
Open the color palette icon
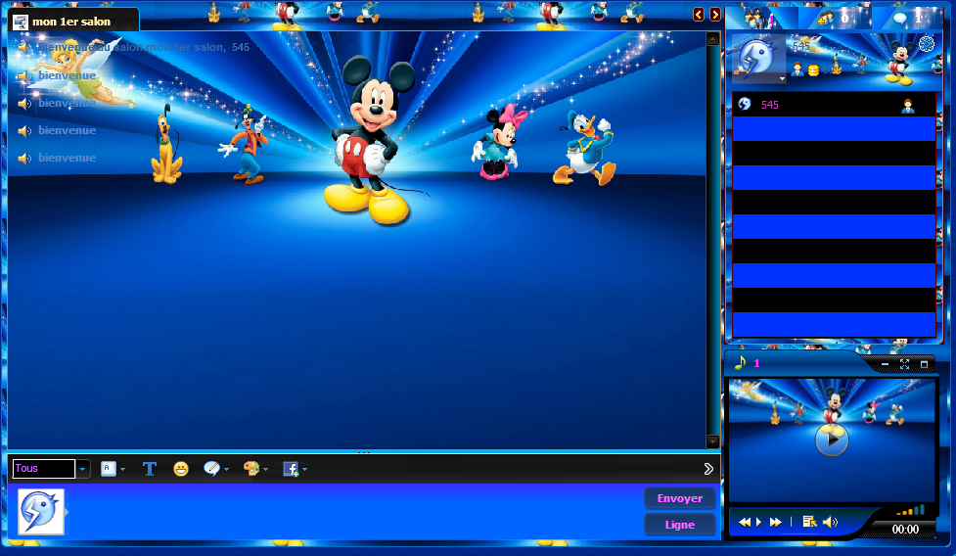point(250,468)
